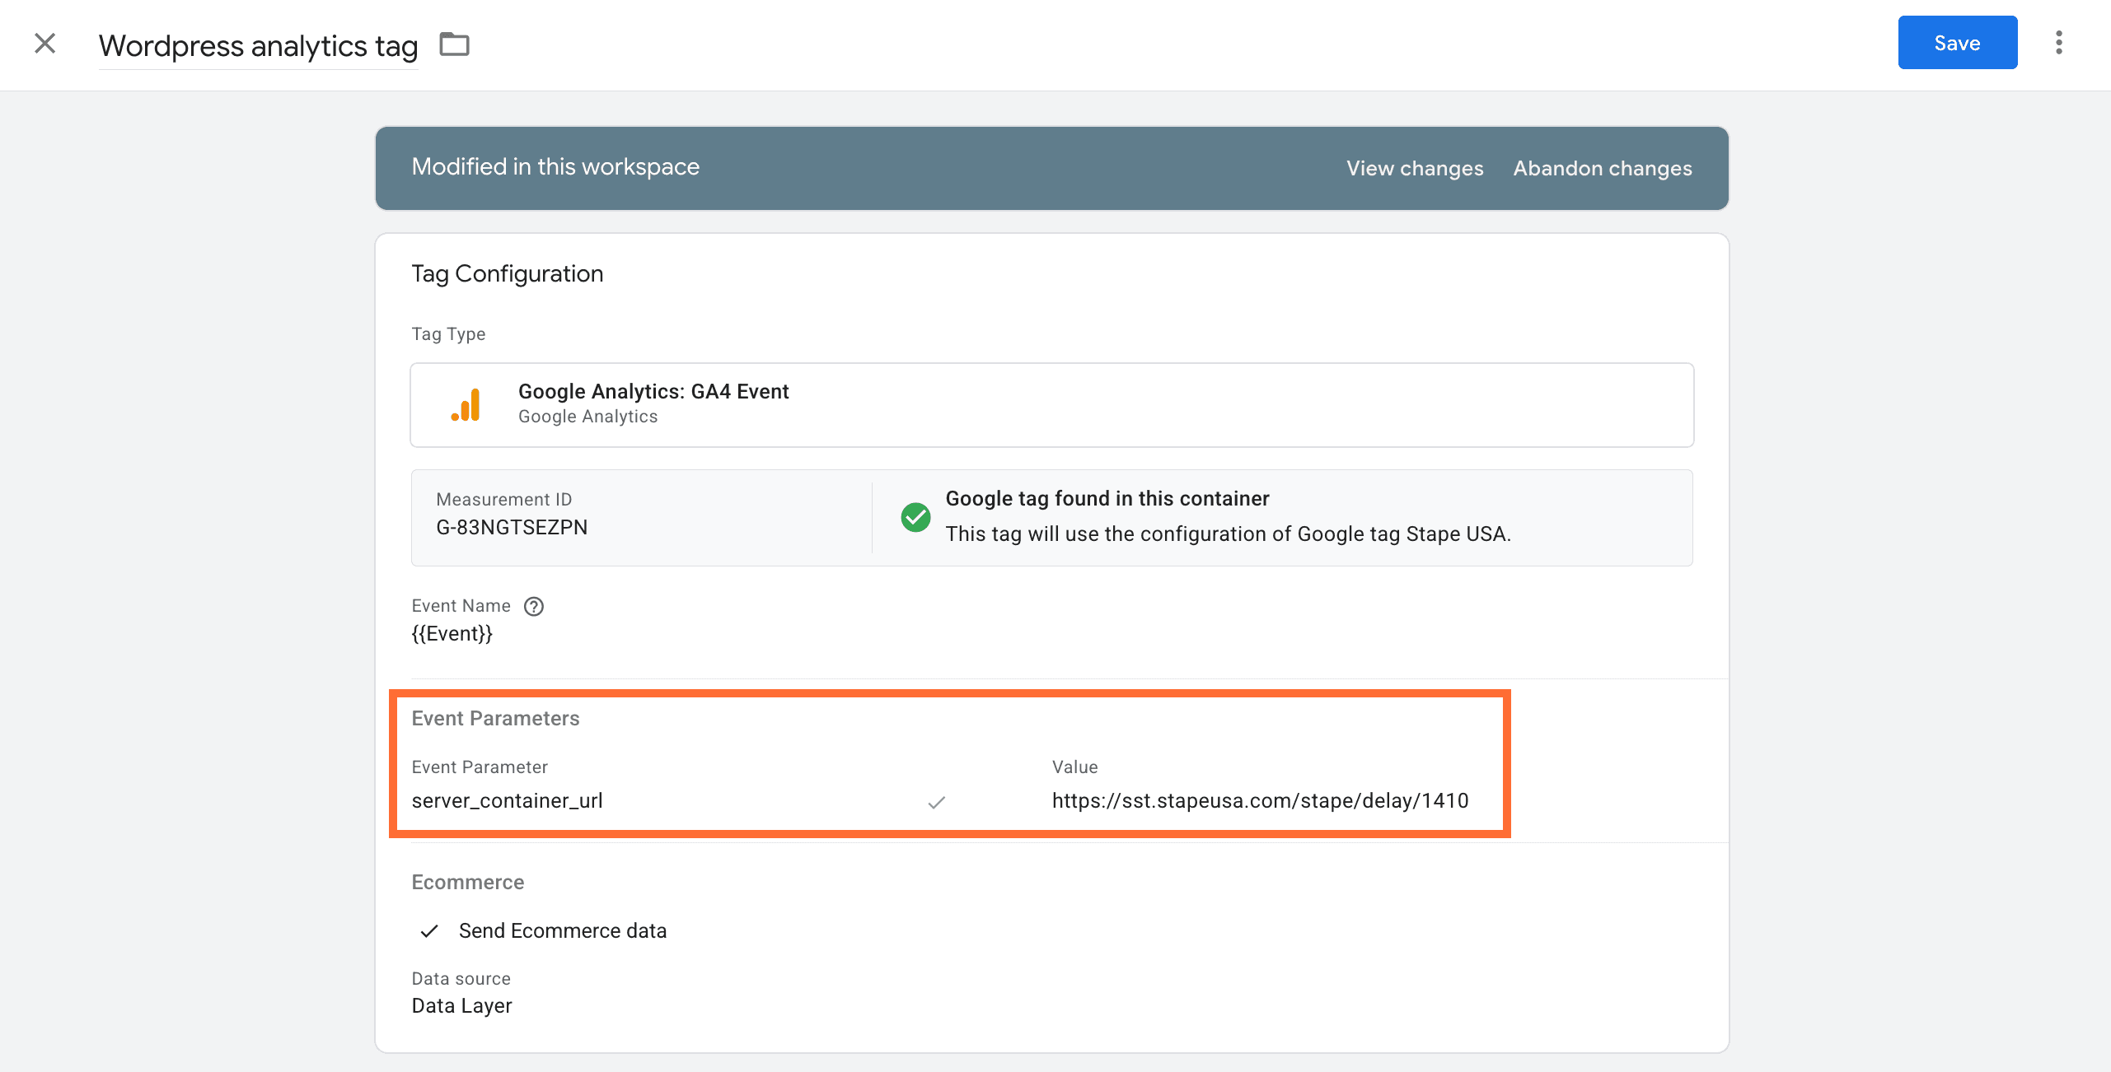Click the Event Parameters section heading

495,719
